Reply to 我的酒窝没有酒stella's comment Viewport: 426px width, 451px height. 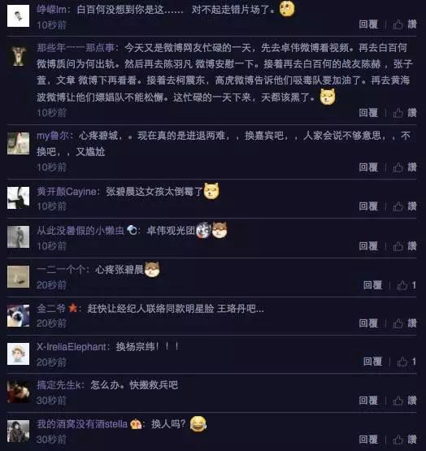[x=368, y=440]
